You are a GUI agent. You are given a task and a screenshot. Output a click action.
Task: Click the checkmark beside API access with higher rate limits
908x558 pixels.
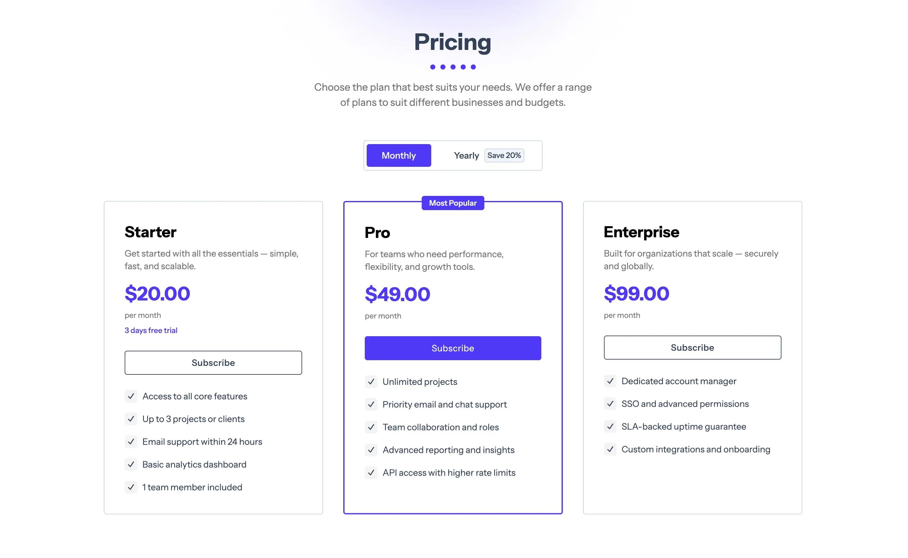click(371, 473)
